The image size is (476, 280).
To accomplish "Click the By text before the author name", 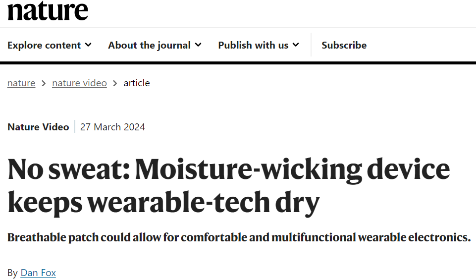I will click(12, 273).
